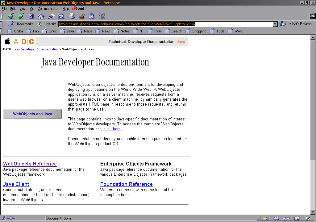Open the Help menu

tap(65, 9)
